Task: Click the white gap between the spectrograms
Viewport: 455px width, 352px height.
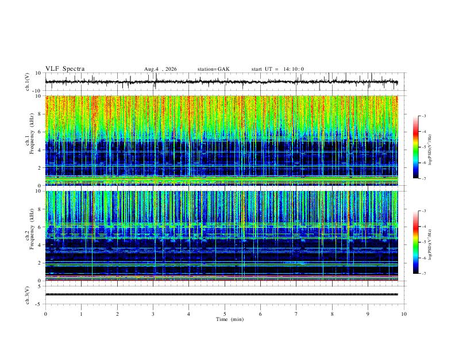Action: [x=221, y=188]
